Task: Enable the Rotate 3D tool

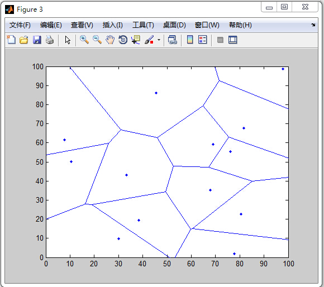Action: pos(123,40)
